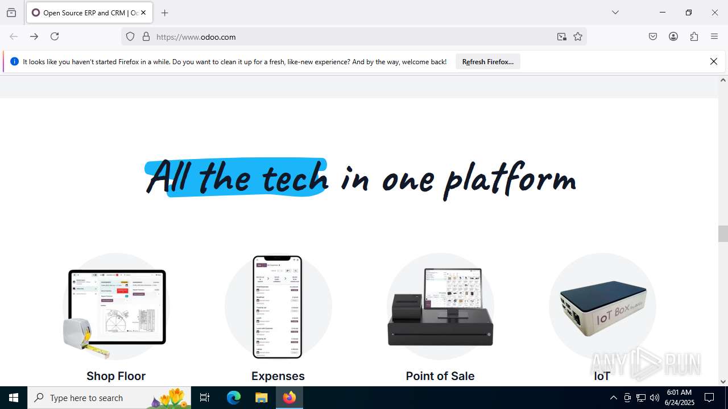Open the Firefox account icon
The height and width of the screenshot is (409, 728).
673,36
